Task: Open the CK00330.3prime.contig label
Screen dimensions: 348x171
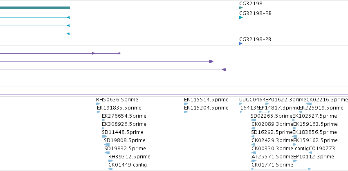Action: point(280,149)
